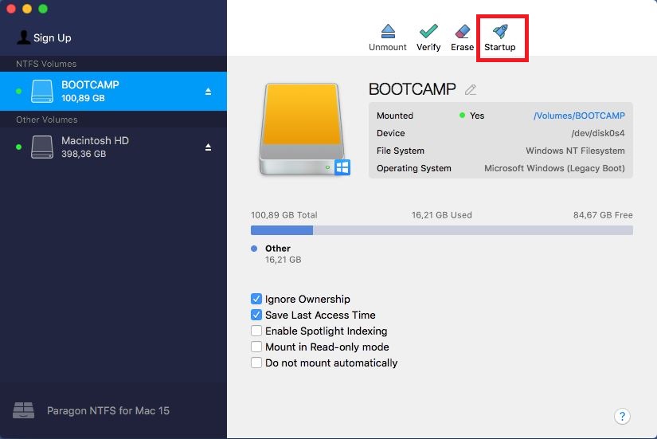Click the Paragon NTFS for Mac 15 text
Image resolution: width=657 pixels, height=439 pixels.
[x=108, y=410]
